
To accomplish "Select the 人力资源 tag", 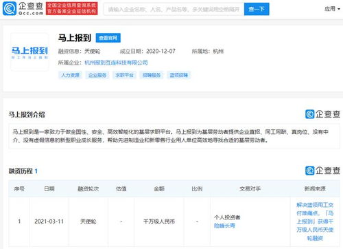I will click(70, 75).
